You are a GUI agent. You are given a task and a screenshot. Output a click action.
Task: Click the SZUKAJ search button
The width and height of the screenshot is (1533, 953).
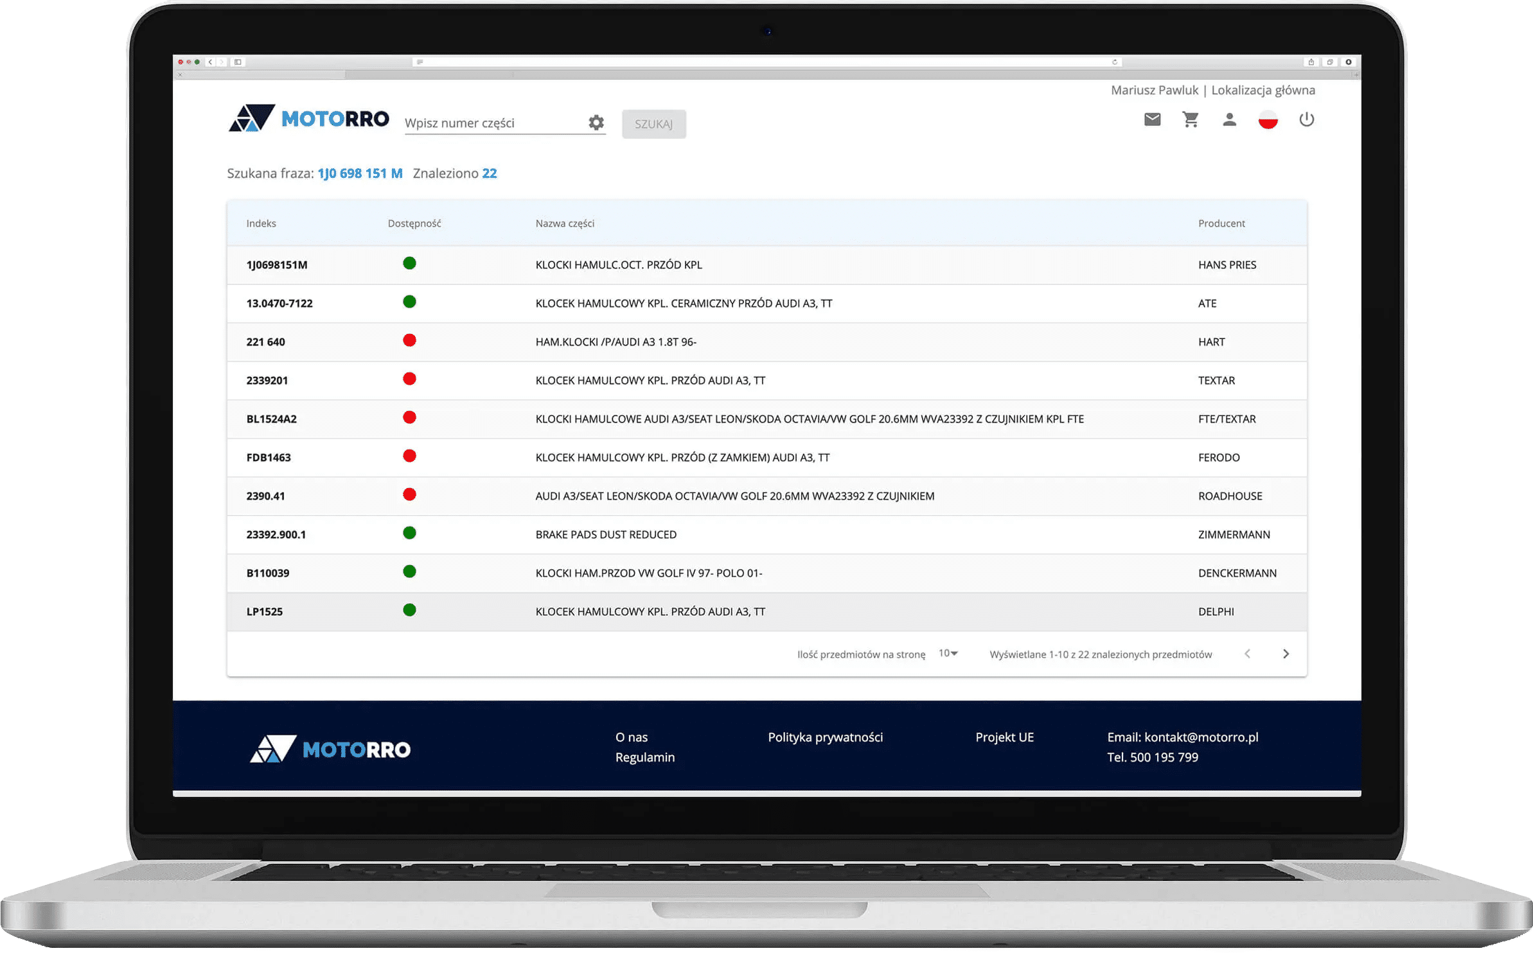click(x=653, y=124)
